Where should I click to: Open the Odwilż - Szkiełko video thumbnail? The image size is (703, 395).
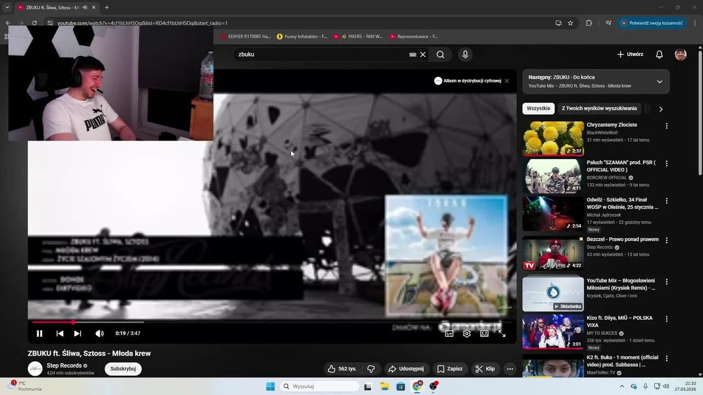click(553, 214)
